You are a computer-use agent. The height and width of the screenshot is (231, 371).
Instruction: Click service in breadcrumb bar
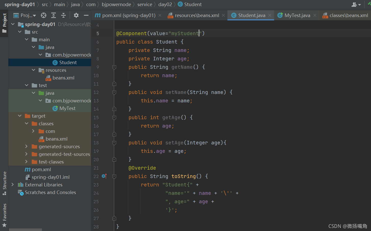(x=145, y=4)
